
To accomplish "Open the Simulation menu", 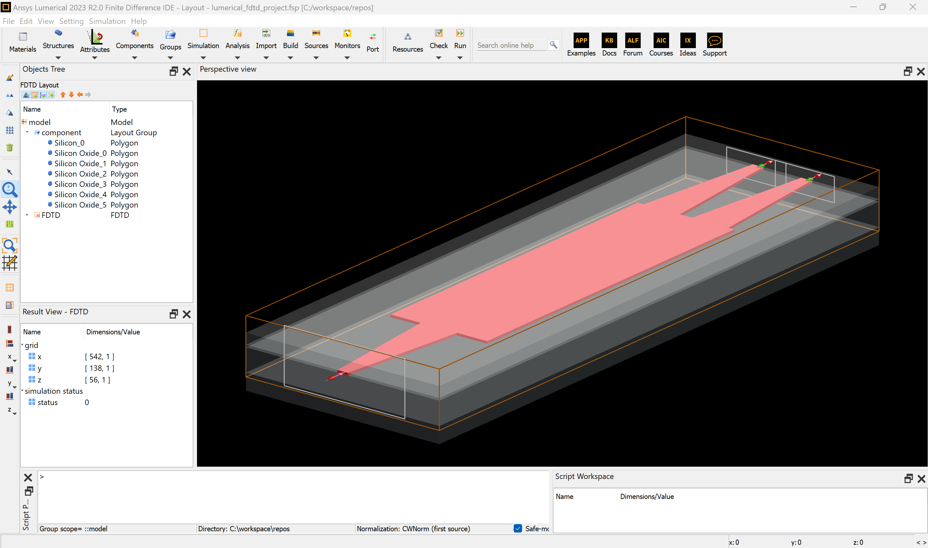I will 107,21.
